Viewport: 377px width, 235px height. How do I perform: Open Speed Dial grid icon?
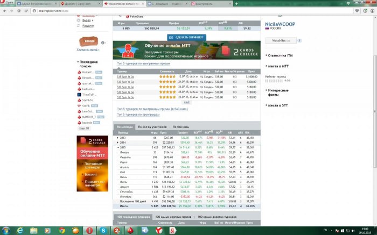click(x=26, y=11)
